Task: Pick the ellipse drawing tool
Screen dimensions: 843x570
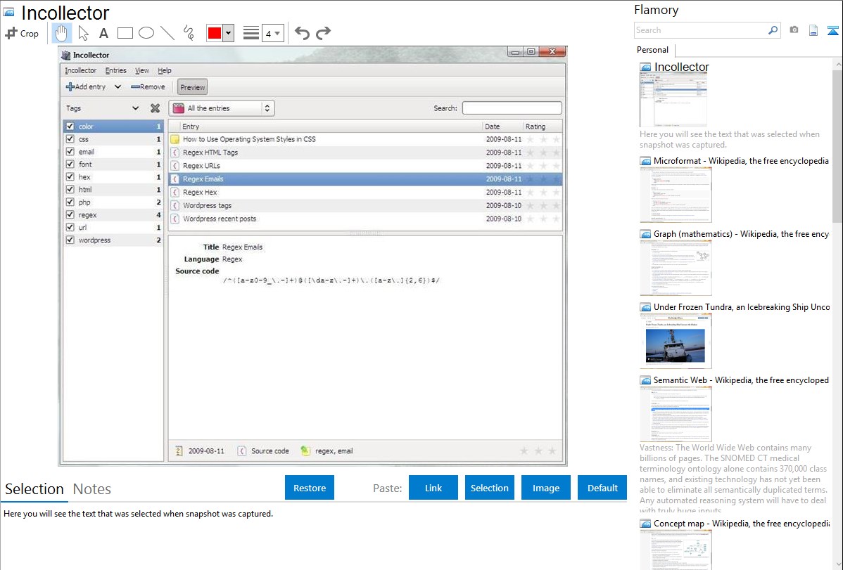Action: coord(146,33)
